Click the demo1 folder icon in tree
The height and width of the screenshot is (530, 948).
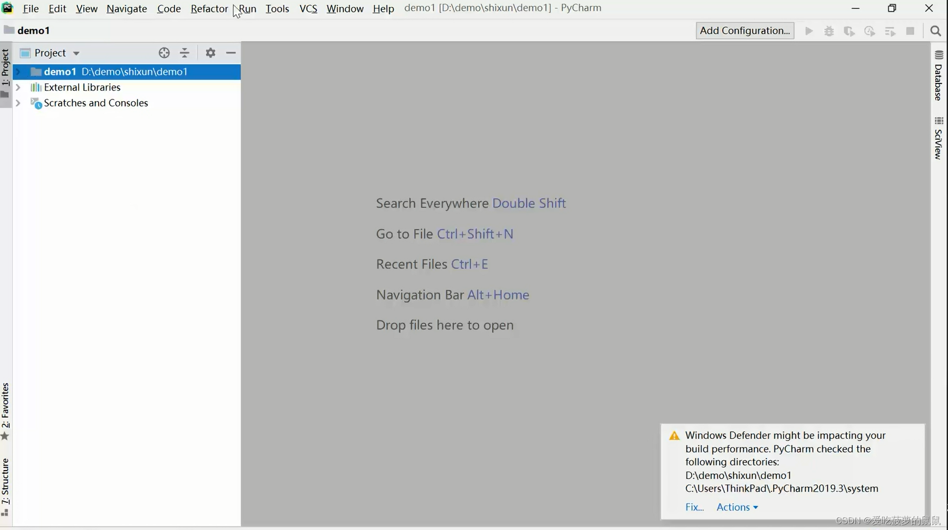point(36,71)
